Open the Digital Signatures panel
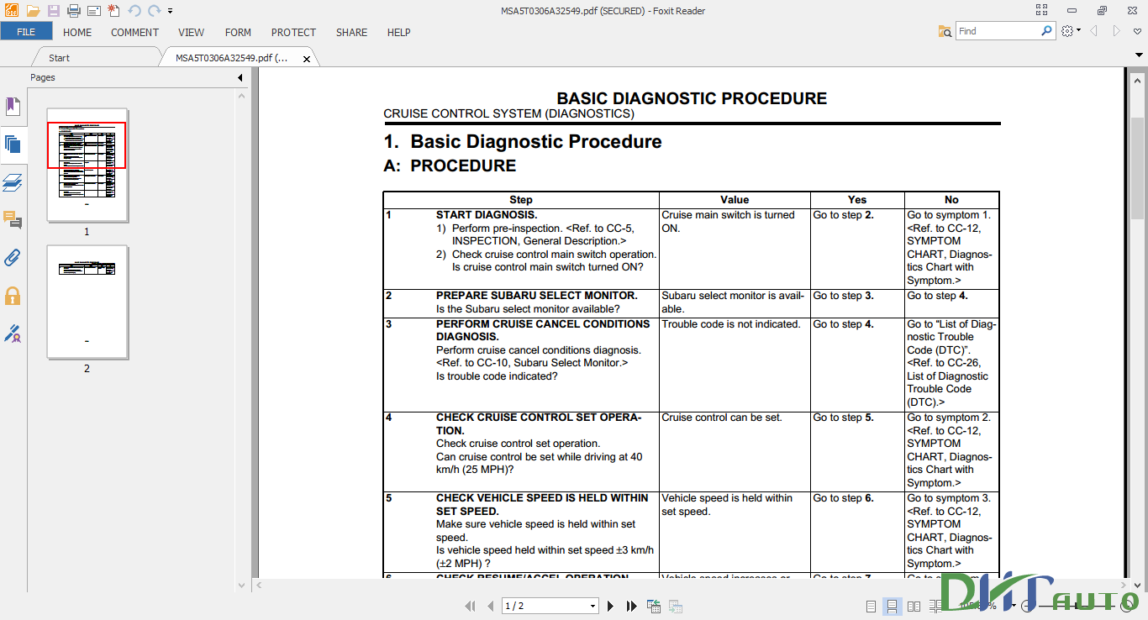The height and width of the screenshot is (620, 1148). coord(13,334)
